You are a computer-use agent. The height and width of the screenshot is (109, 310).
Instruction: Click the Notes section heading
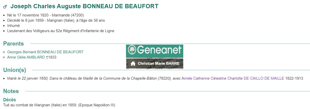tap(11, 91)
